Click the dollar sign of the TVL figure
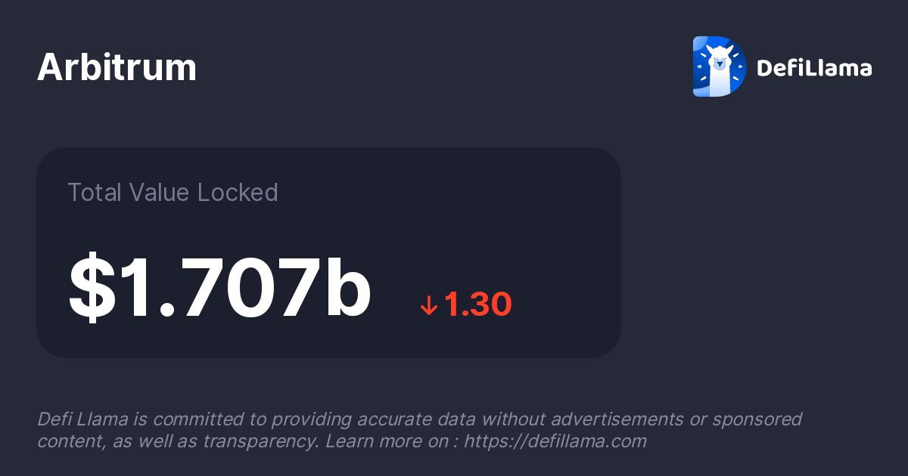The height and width of the screenshot is (476, 908). [x=92, y=288]
